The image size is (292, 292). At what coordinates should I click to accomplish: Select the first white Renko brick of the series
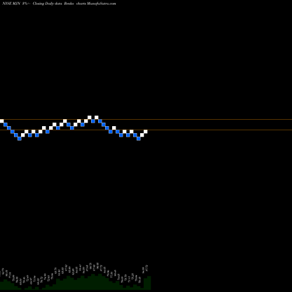(2, 121)
